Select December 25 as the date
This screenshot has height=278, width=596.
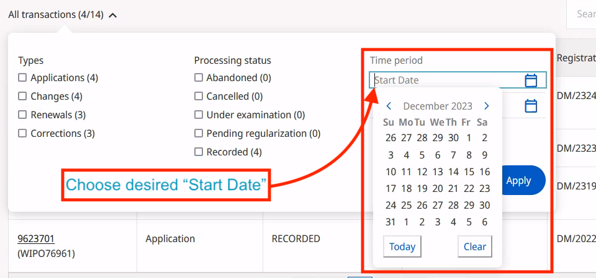[406, 205]
